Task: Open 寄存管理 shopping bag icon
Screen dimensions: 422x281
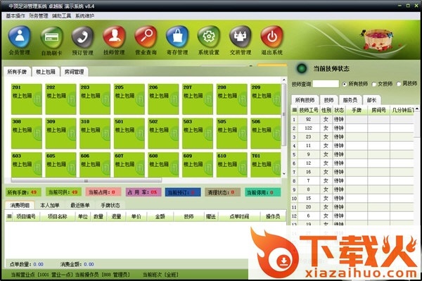Action: click(x=177, y=37)
